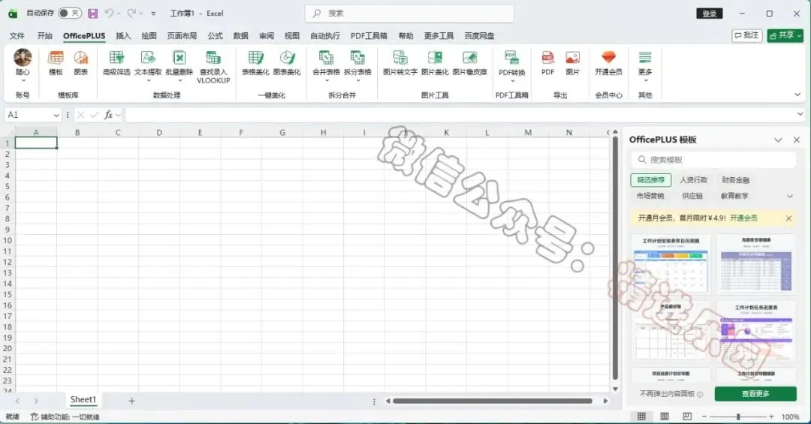
Task: Open quick access toolbar customize dropdown
Action: [x=153, y=14]
